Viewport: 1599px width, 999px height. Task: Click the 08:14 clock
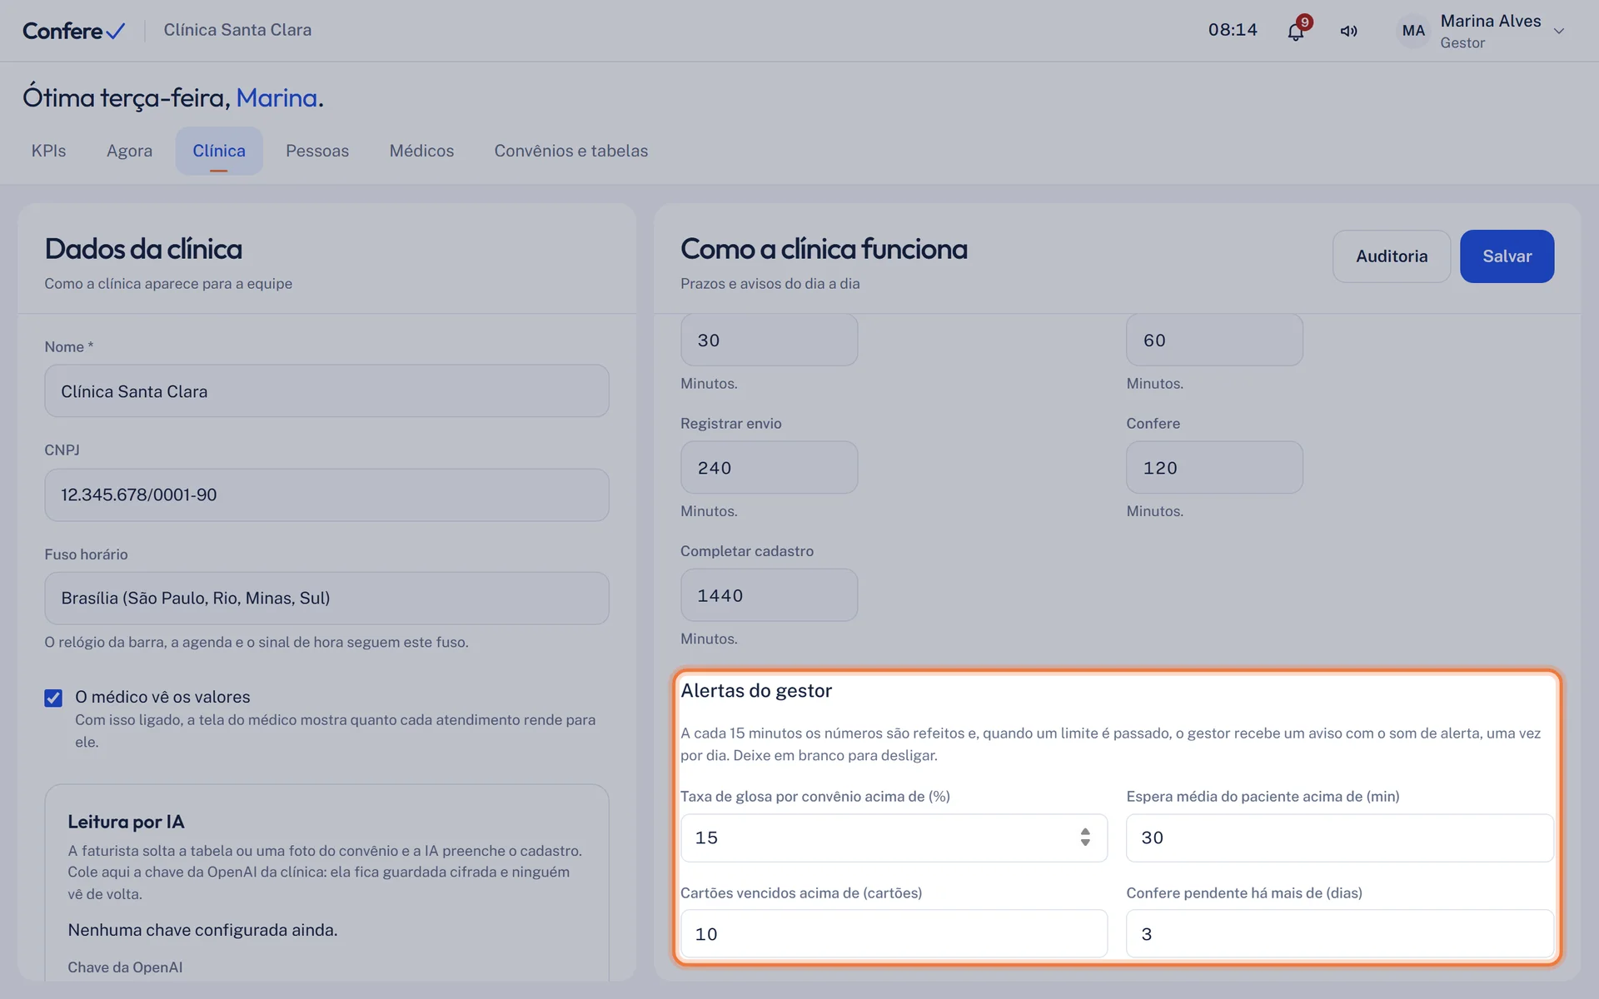pyautogui.click(x=1233, y=30)
